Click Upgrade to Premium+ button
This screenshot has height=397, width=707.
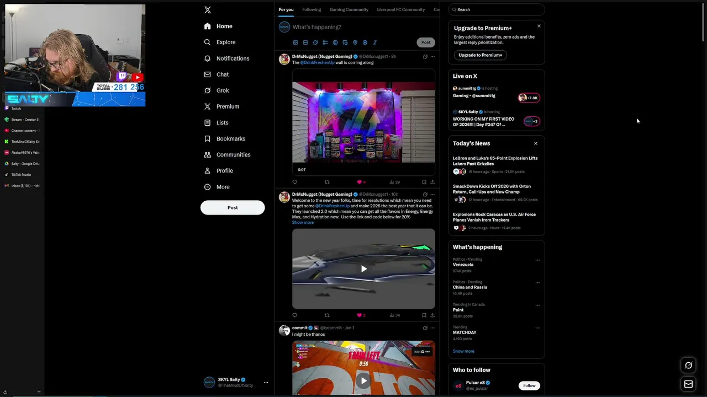[481, 55]
